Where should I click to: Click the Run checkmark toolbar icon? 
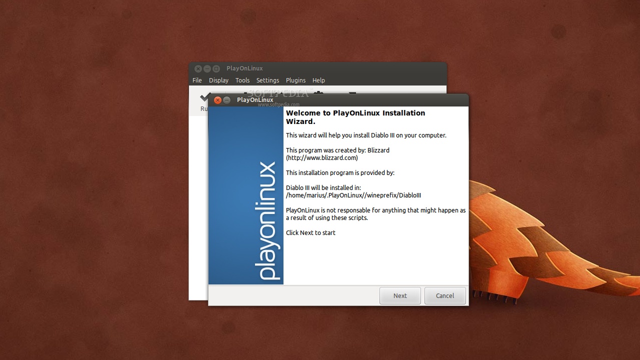[203, 98]
